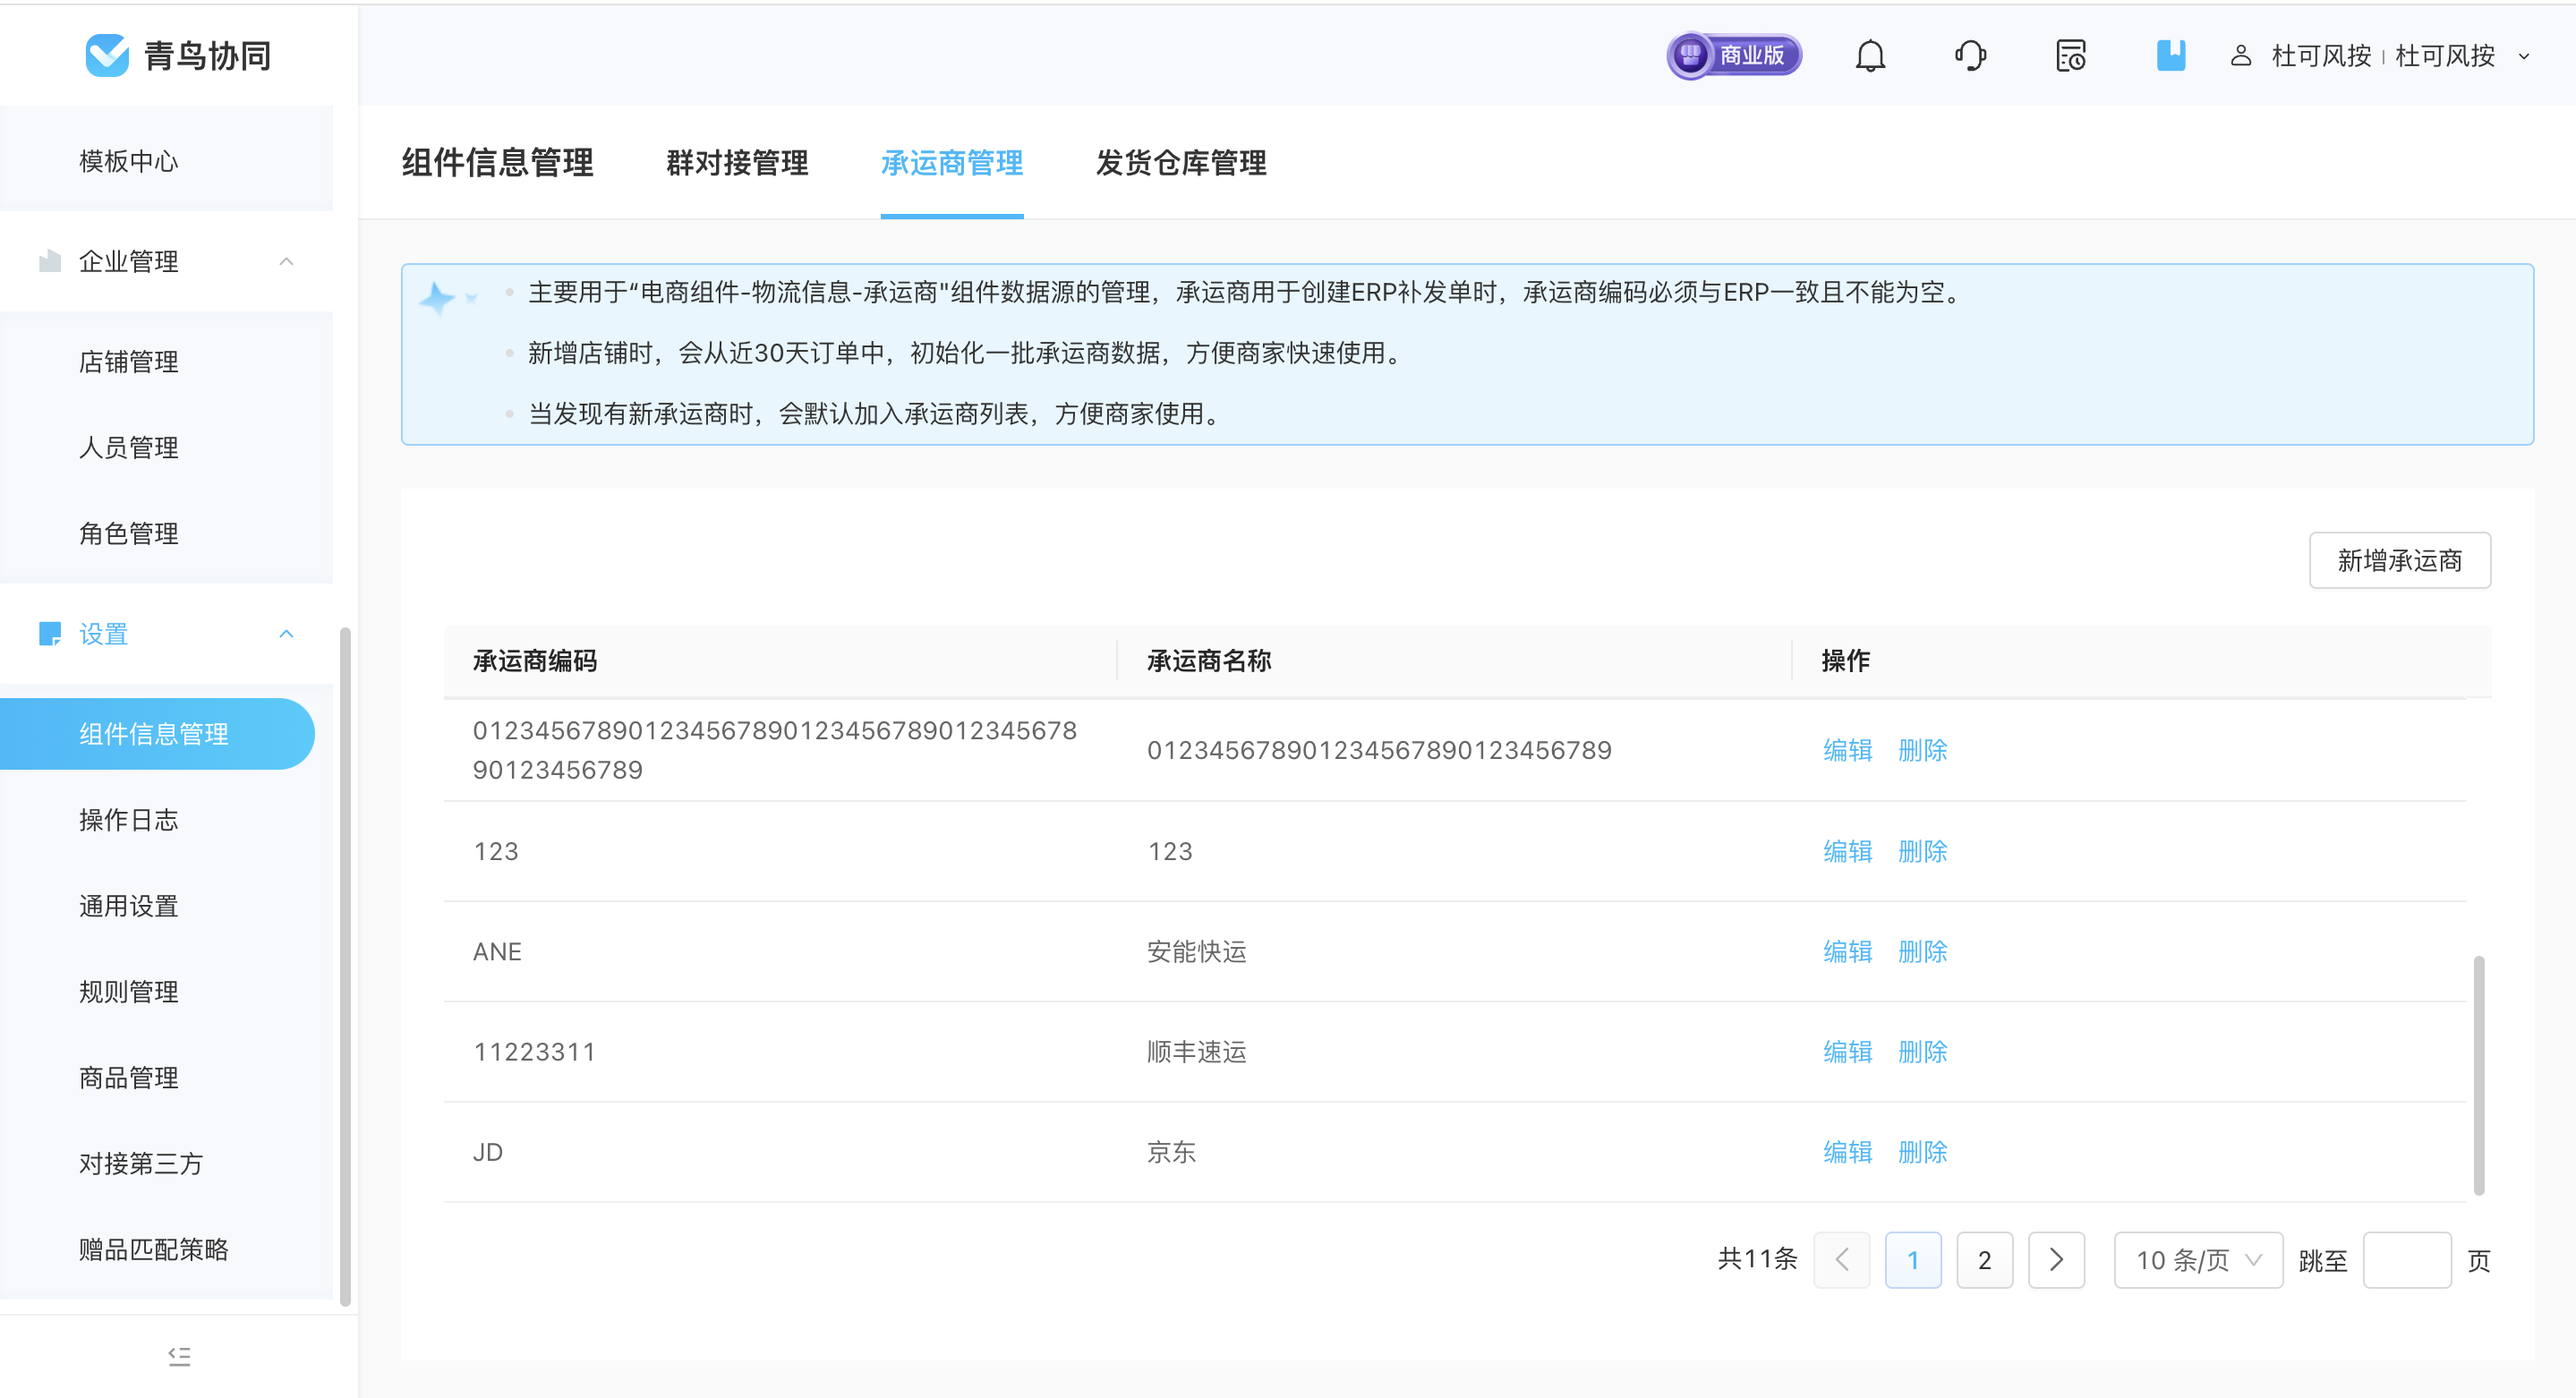Viewport: 2576px width, 1398px height.
Task: Open 角色管理 in sidebar
Action: tap(128, 533)
